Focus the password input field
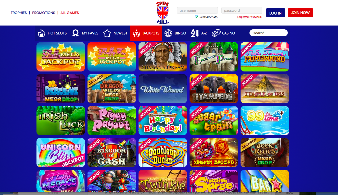 click(242, 10)
